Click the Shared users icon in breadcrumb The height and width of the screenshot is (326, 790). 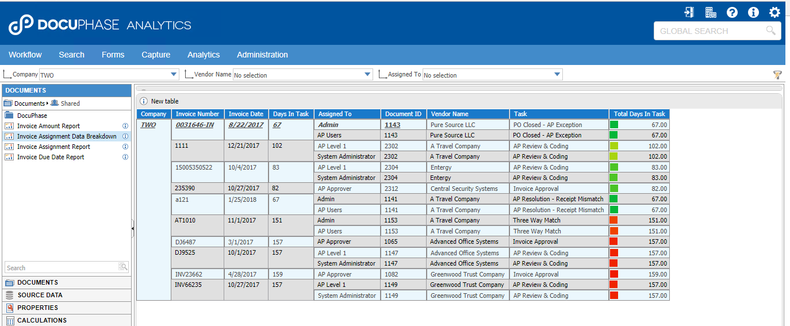coord(55,103)
